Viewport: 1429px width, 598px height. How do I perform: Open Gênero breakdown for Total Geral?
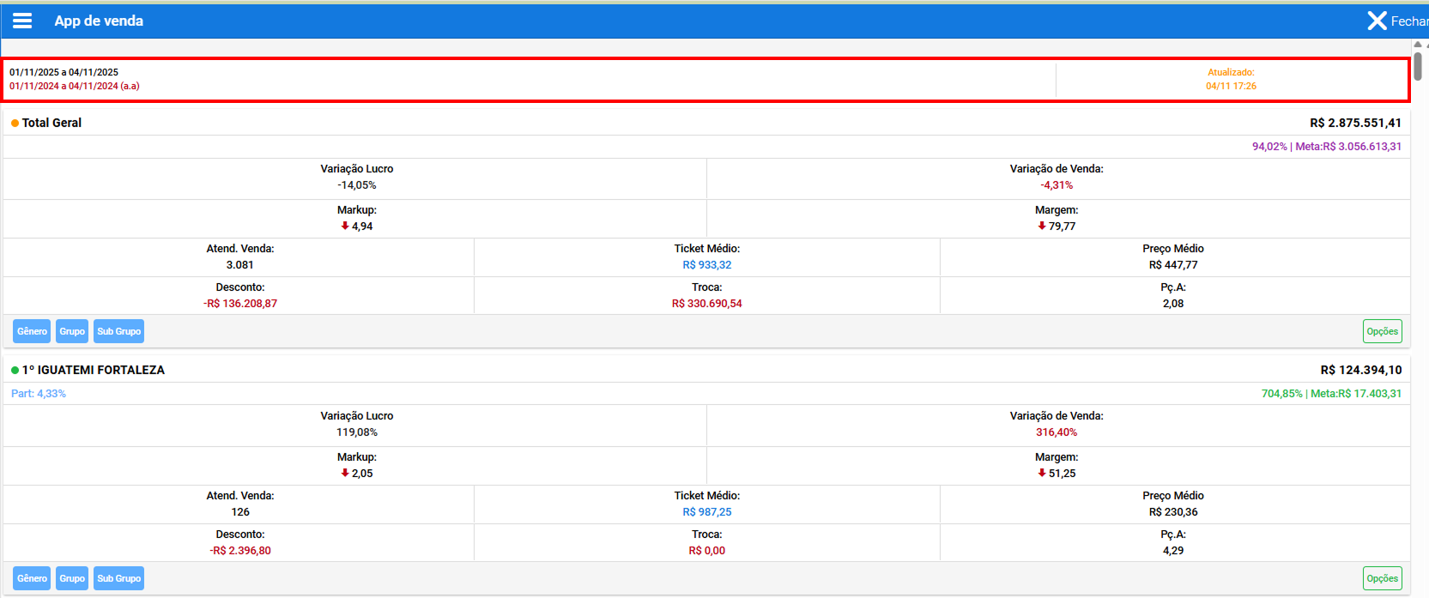32,331
